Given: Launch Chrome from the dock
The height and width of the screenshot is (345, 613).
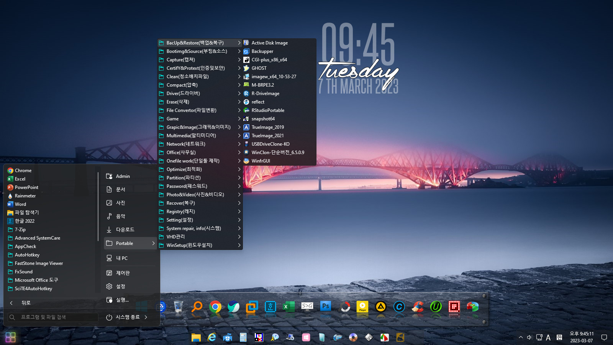Looking at the screenshot, I should 215,307.
